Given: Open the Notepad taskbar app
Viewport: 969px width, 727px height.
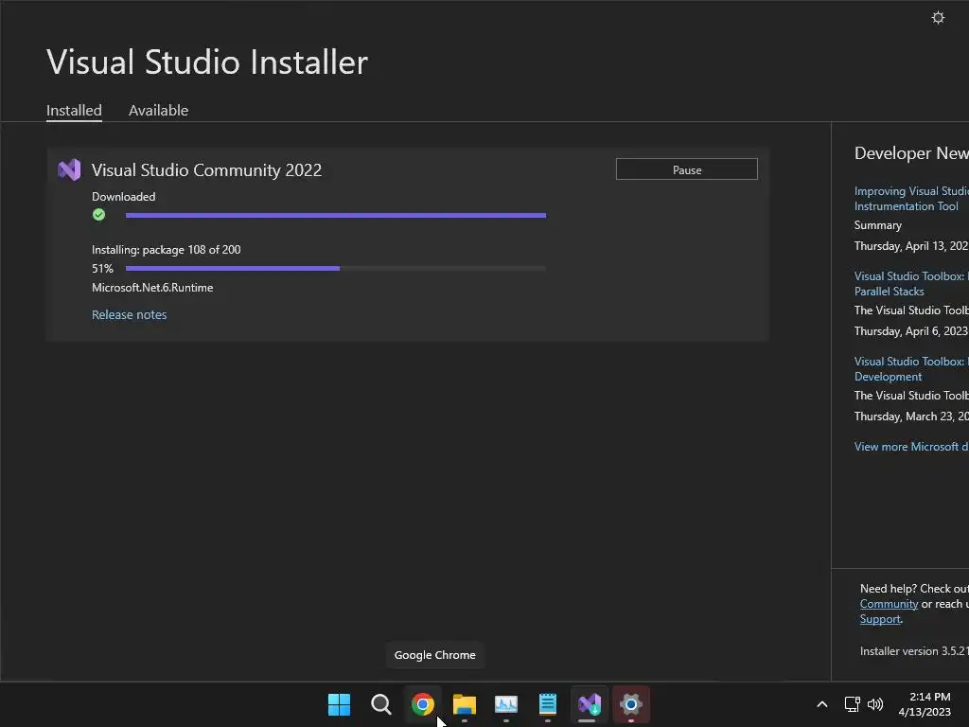Looking at the screenshot, I should click(548, 704).
